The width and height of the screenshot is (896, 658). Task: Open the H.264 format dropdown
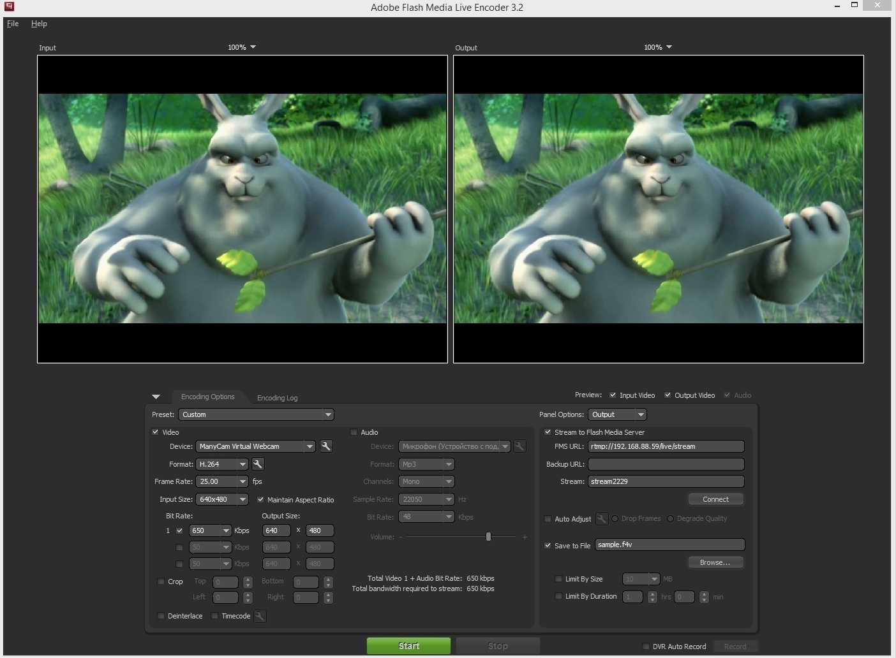click(222, 464)
